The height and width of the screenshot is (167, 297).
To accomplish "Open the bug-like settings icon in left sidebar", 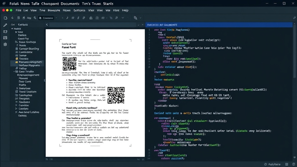I will [5, 44].
